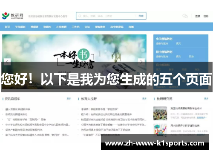
Task: Select 道德与法治 under 小学部编教材
Action: [x=162, y=43]
